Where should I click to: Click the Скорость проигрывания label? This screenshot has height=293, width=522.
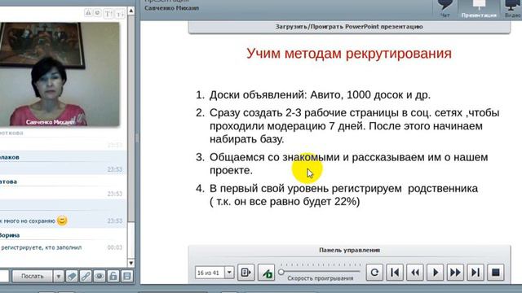(321, 278)
